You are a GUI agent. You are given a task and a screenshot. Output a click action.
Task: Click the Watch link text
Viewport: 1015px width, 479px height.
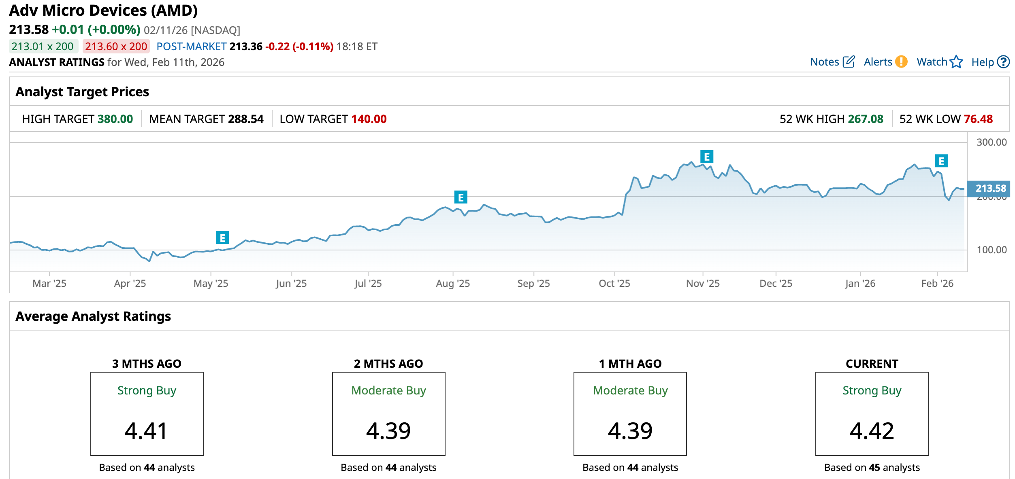[932, 62]
